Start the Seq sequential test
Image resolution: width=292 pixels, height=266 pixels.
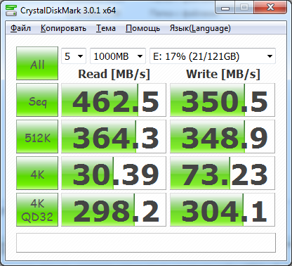coord(37,100)
